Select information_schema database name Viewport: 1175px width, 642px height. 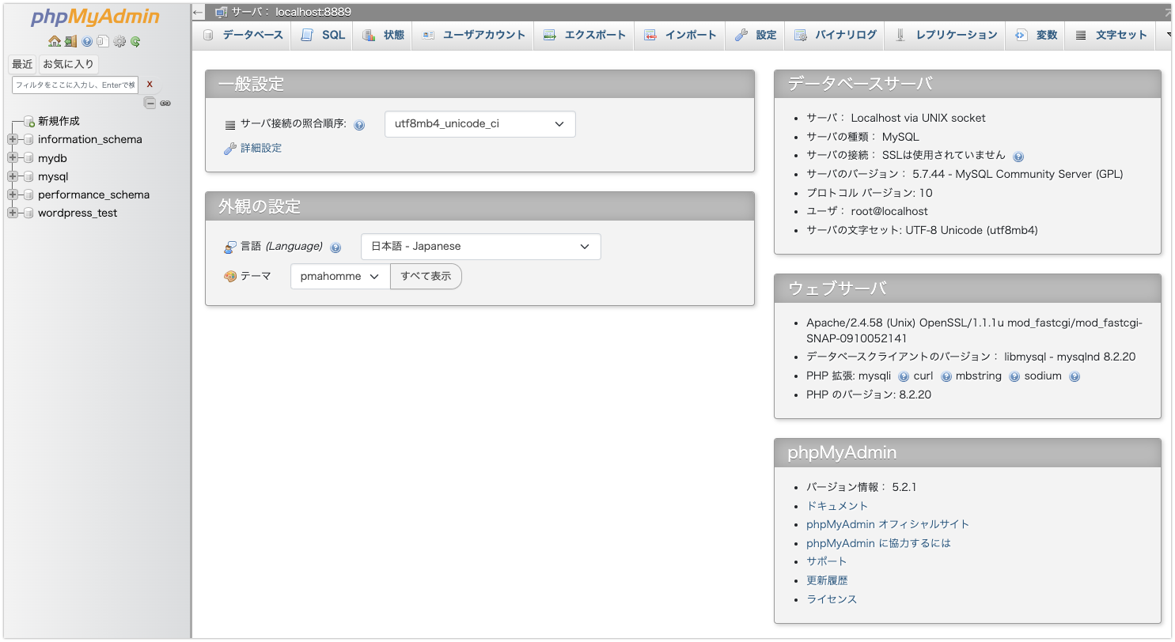90,139
